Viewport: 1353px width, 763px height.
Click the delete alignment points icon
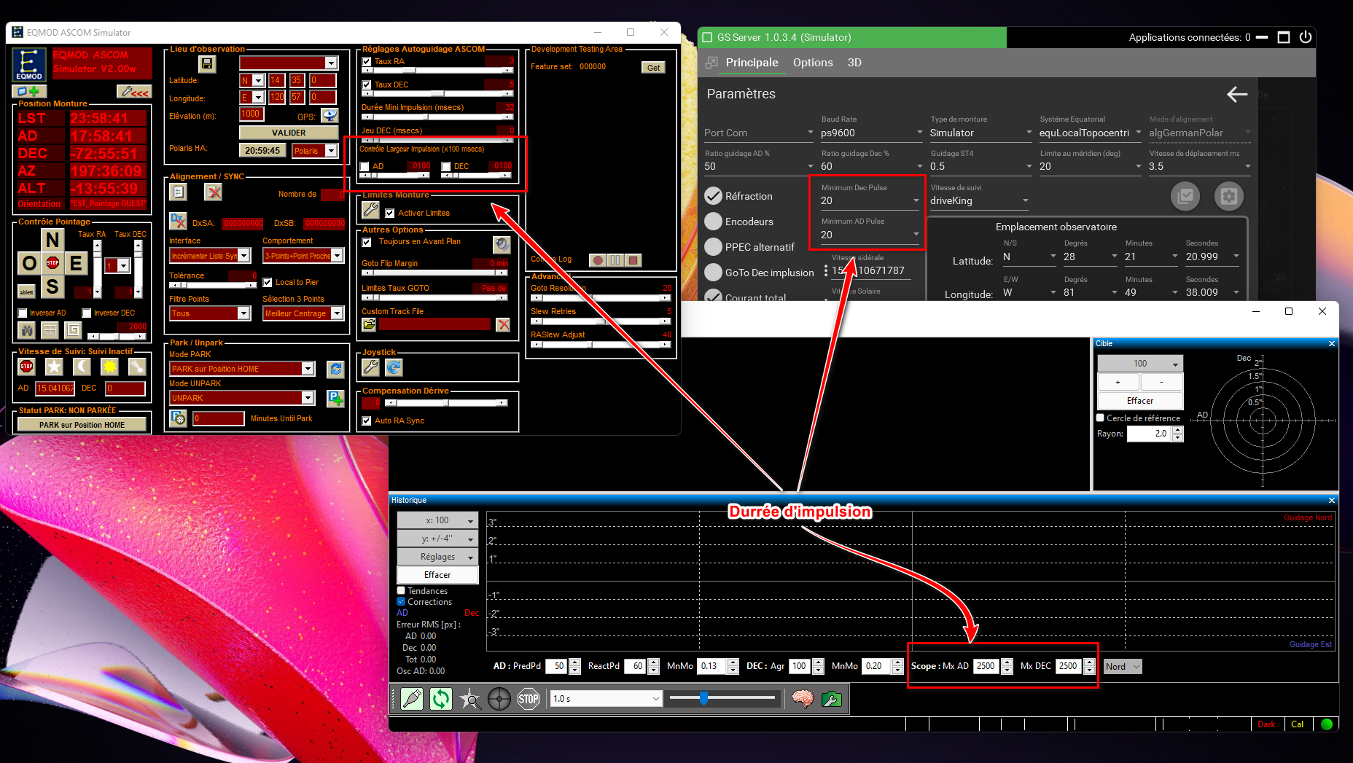pos(213,192)
